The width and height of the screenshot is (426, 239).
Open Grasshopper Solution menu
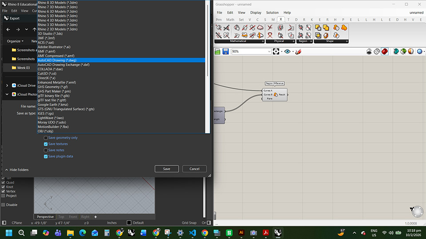click(x=272, y=12)
